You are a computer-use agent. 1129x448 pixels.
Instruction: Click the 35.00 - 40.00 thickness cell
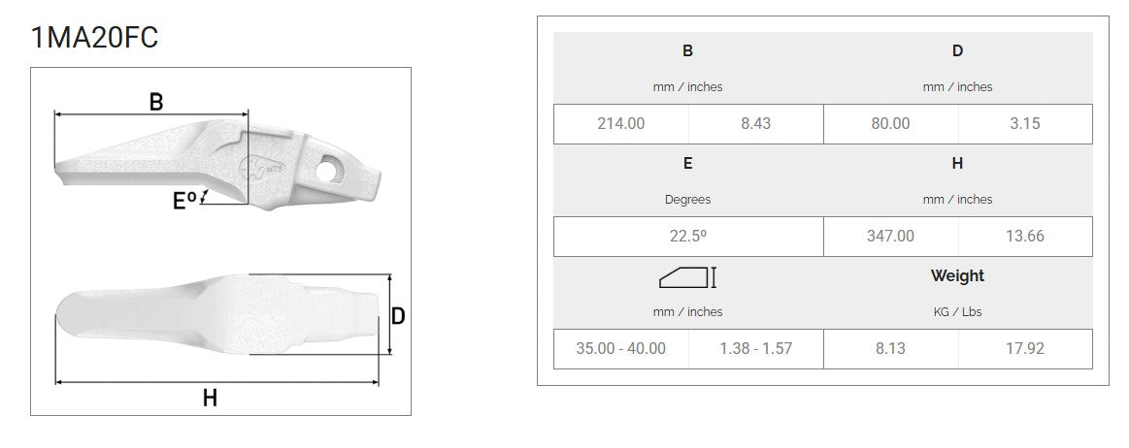pyautogui.click(x=621, y=348)
